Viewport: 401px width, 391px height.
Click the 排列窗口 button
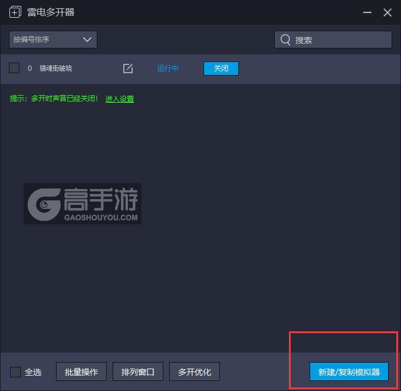click(x=138, y=372)
